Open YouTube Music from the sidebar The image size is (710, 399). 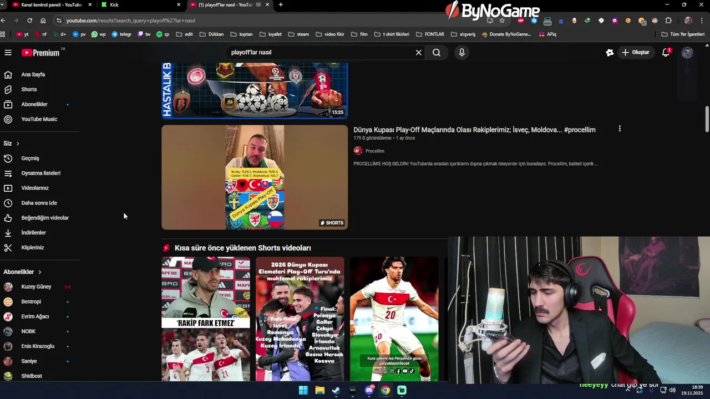pyautogui.click(x=39, y=119)
